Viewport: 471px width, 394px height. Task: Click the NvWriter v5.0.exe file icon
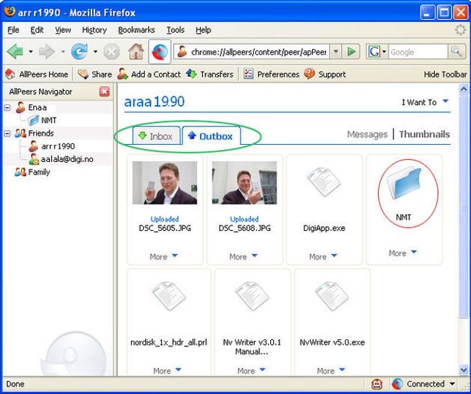click(332, 296)
